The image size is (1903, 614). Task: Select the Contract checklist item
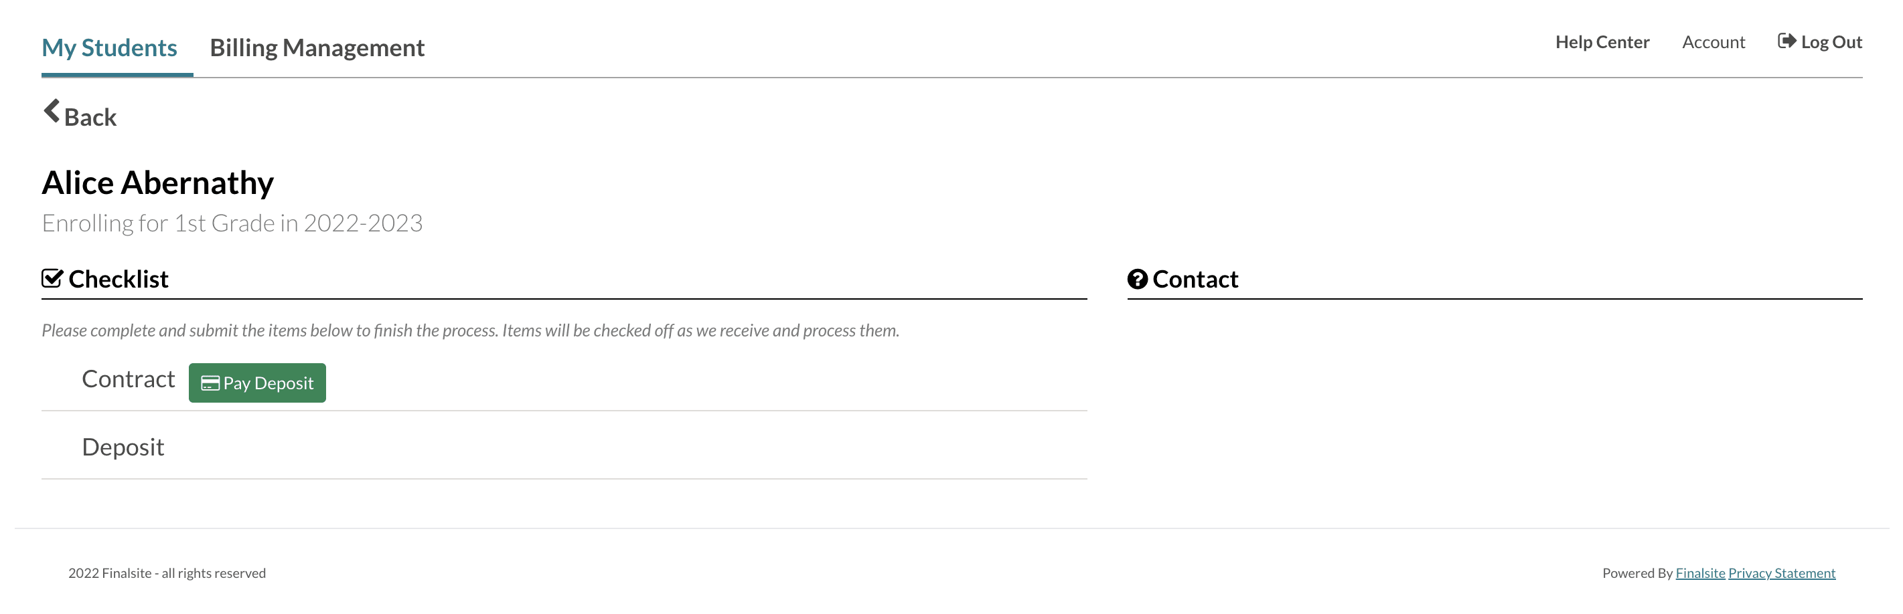[128, 379]
